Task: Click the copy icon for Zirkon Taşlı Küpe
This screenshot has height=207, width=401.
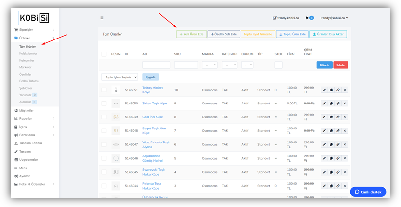Action: (x=331, y=103)
